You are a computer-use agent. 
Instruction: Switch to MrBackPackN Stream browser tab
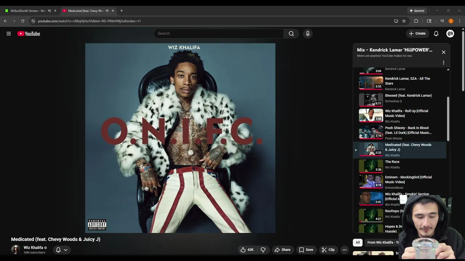point(28,11)
